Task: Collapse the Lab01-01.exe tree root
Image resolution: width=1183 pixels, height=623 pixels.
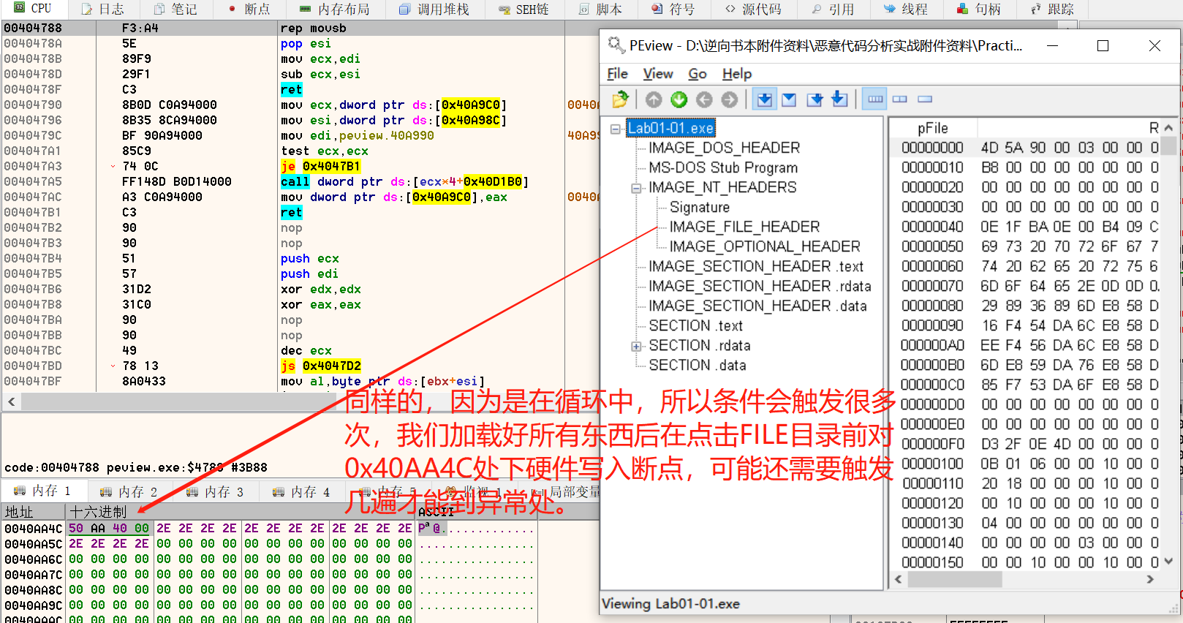Action: point(616,129)
